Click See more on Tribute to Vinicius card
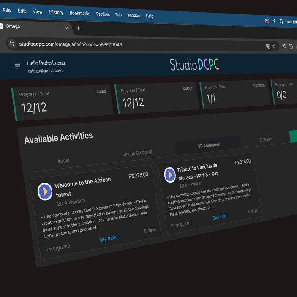The height and width of the screenshot is (297, 297). pyautogui.click(x=220, y=217)
